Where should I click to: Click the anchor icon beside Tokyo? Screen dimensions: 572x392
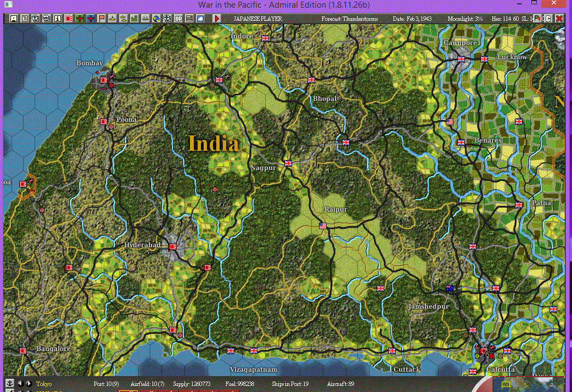(10, 383)
